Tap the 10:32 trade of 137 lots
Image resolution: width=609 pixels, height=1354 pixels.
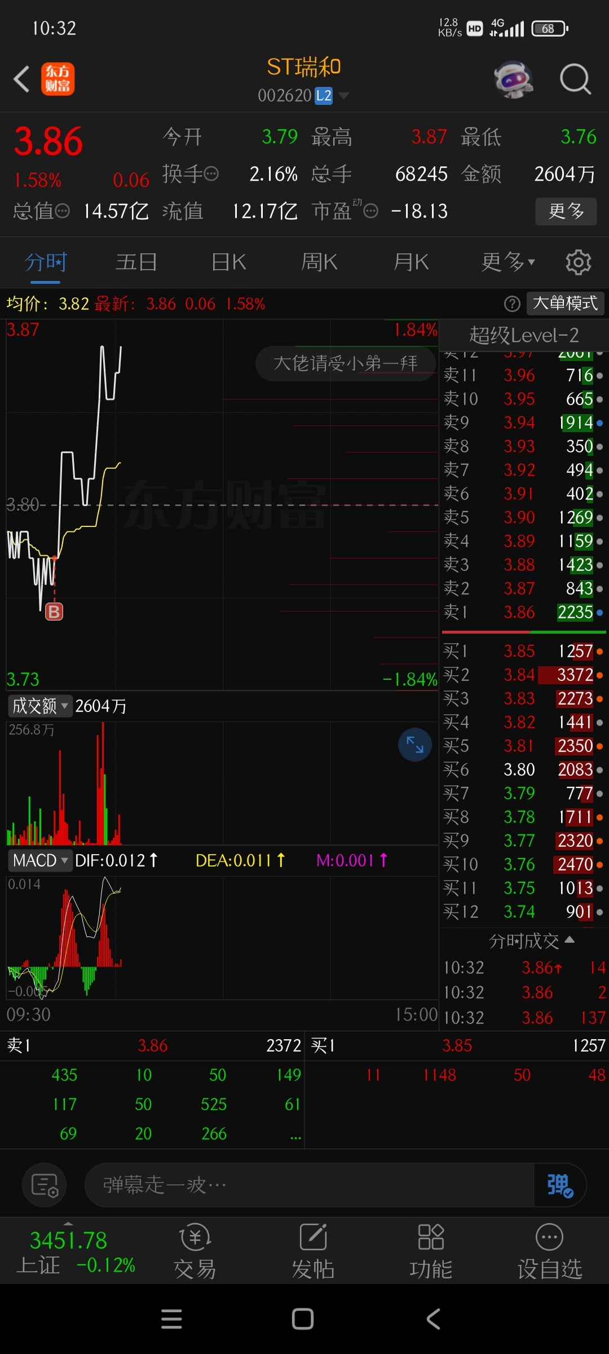(524, 1018)
